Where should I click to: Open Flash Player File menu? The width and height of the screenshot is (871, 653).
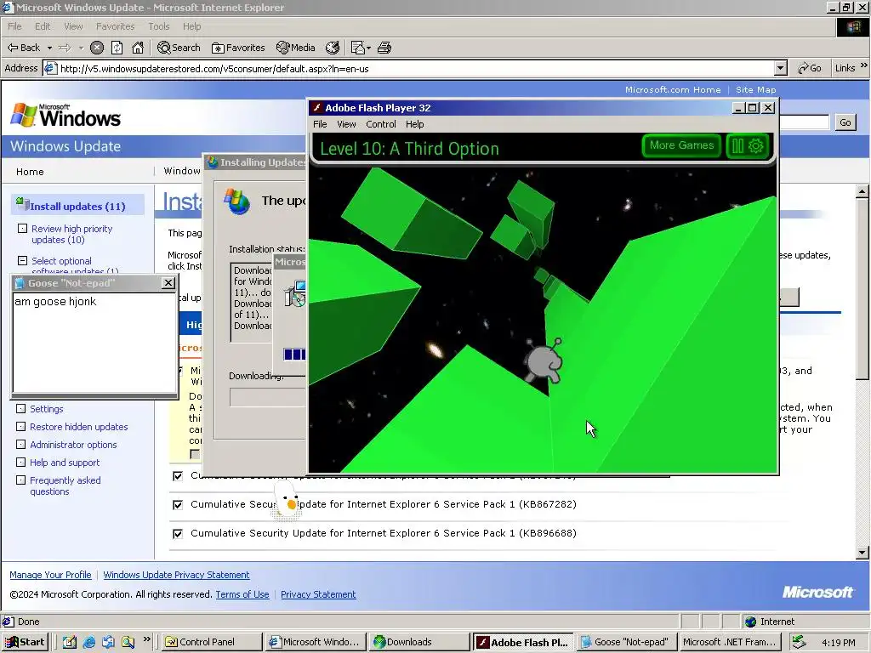[320, 124]
